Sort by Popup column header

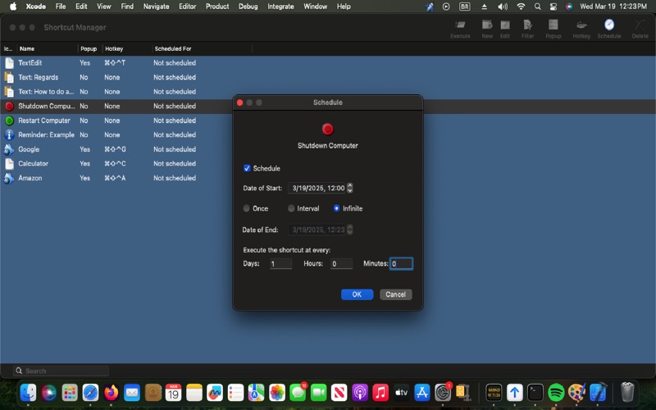click(90, 49)
